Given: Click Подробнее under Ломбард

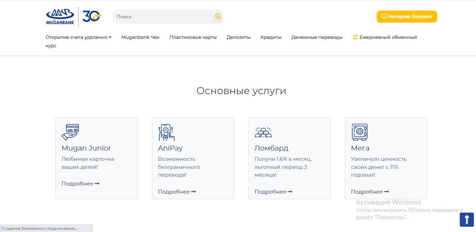Looking at the screenshot, I should tap(273, 192).
